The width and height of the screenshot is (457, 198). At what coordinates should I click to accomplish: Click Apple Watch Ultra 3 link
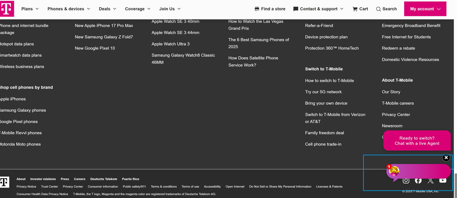pyautogui.click(x=171, y=44)
